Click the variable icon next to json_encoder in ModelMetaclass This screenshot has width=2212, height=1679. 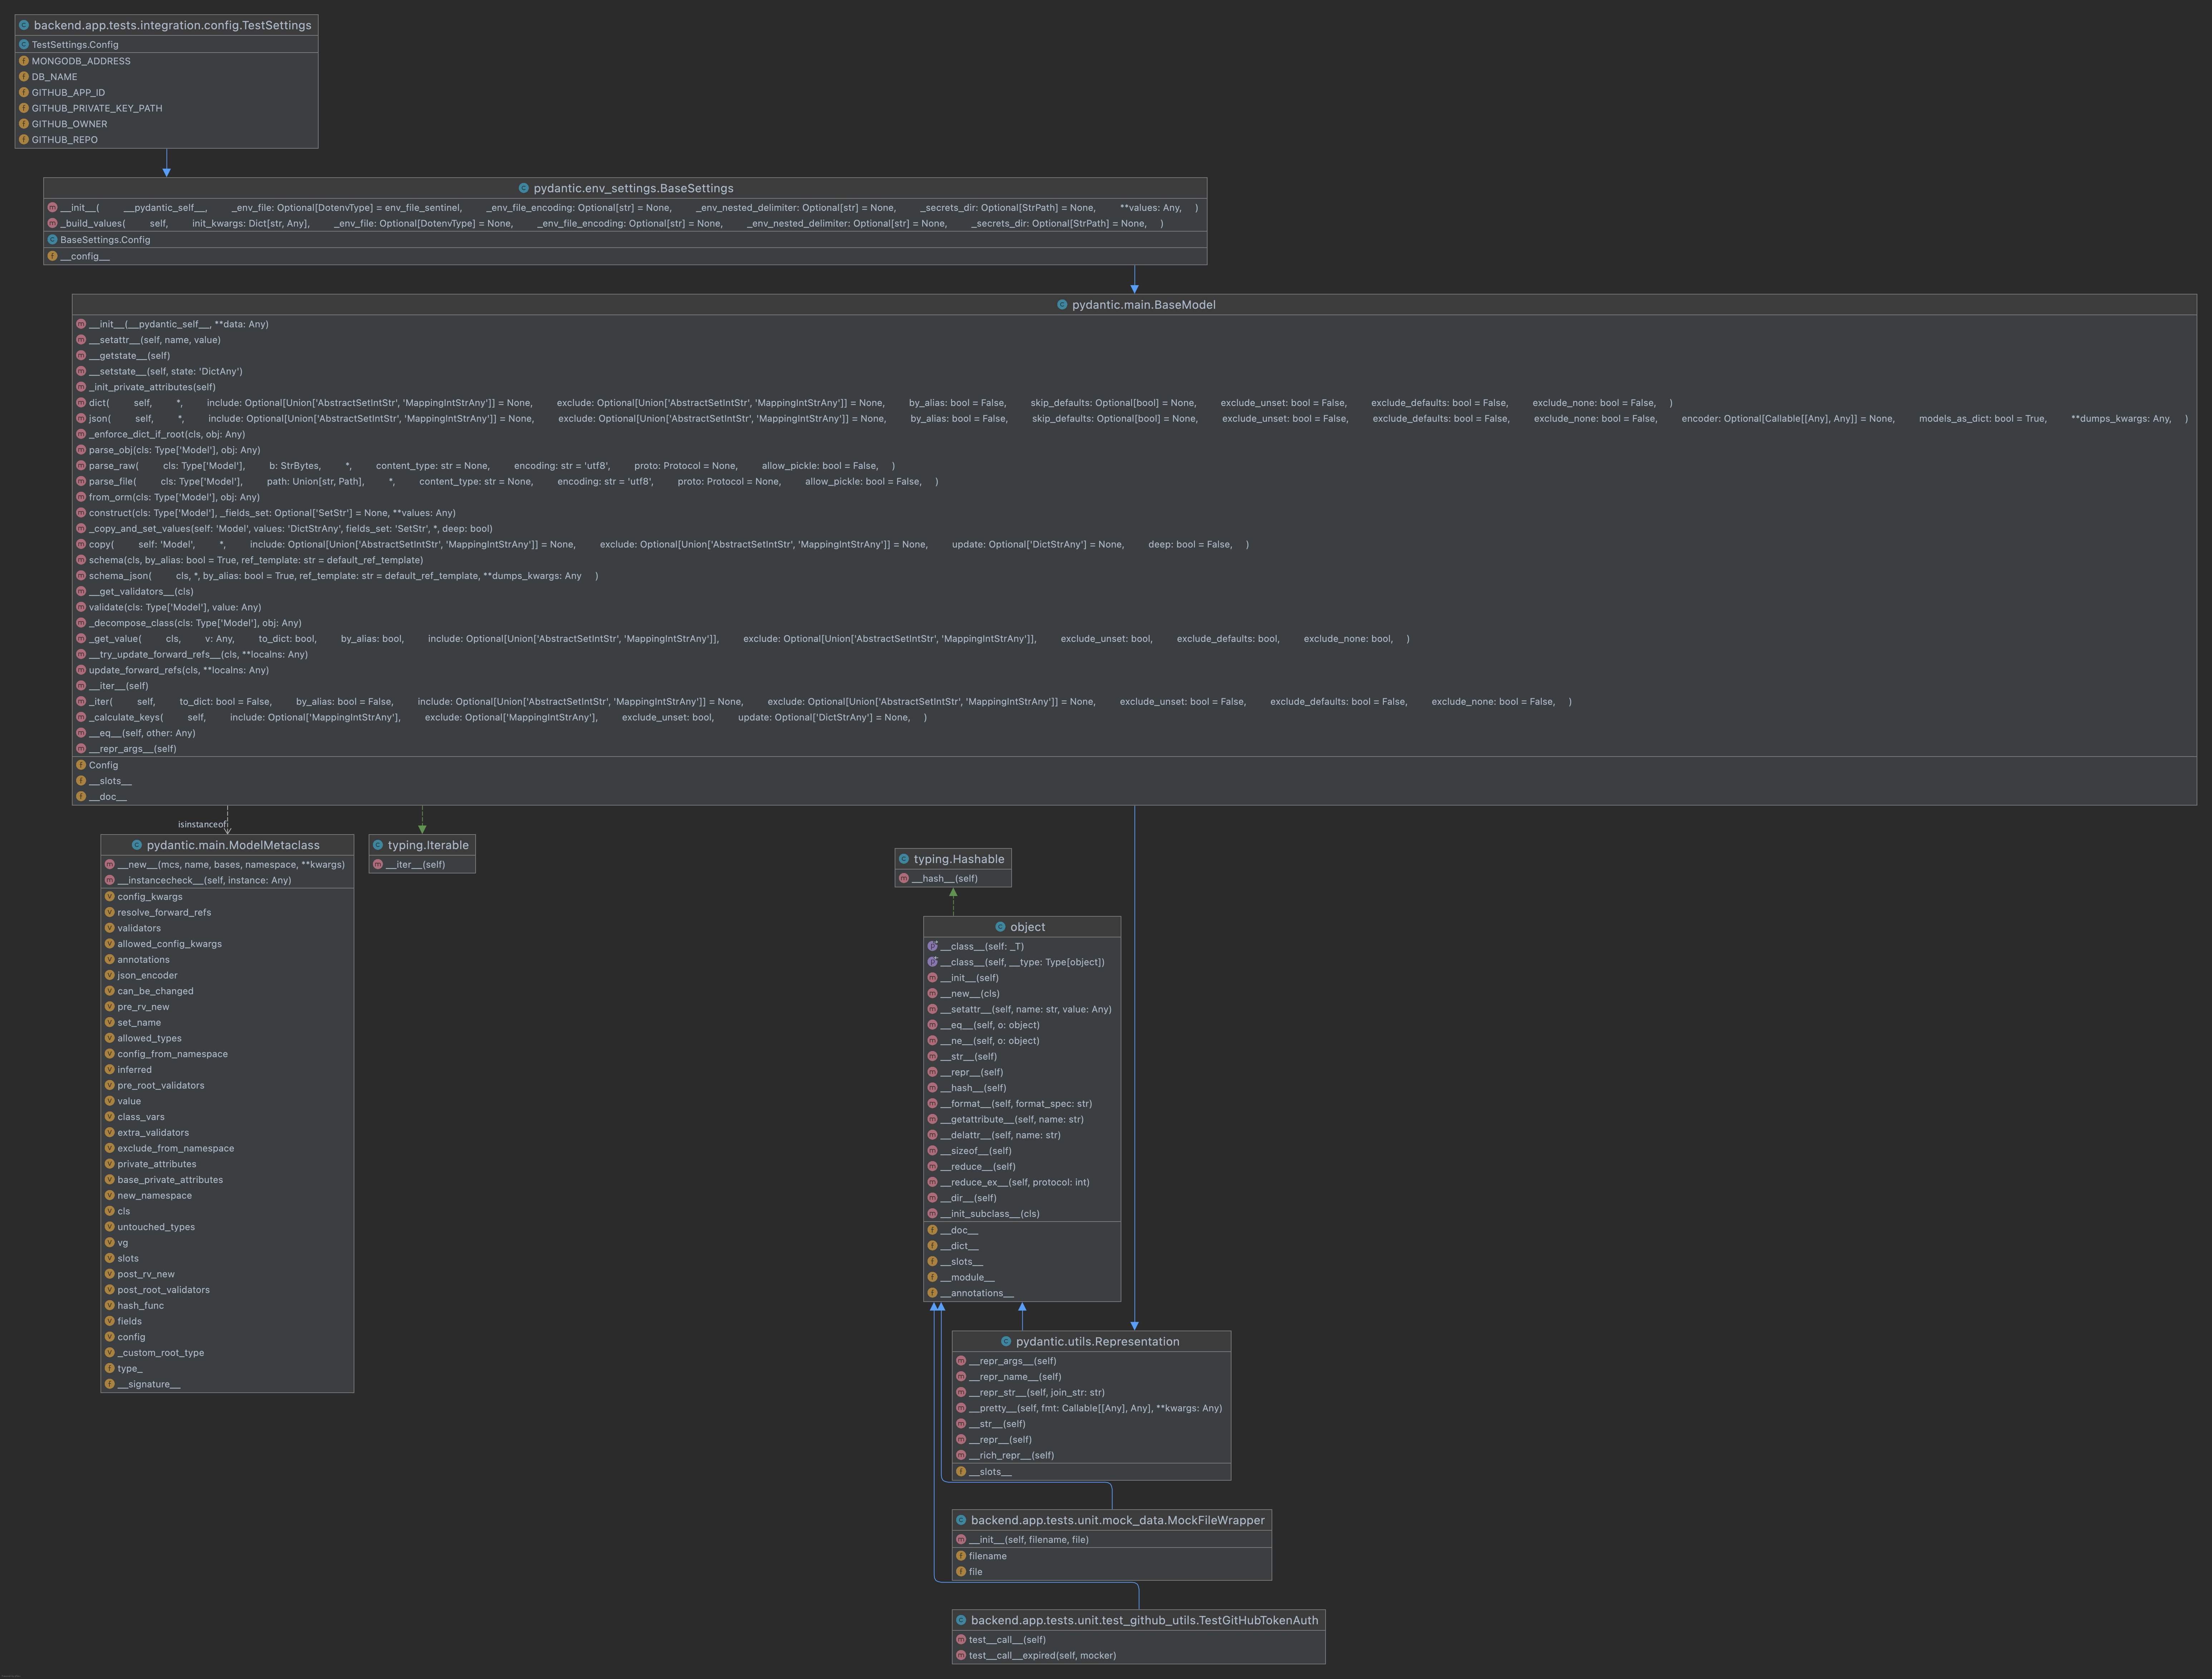[x=110, y=975]
